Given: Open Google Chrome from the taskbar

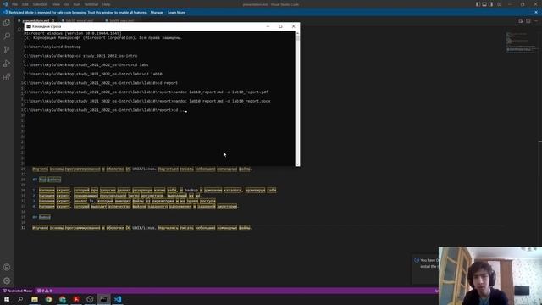Looking at the screenshot, I should pyautogui.click(x=48, y=299).
